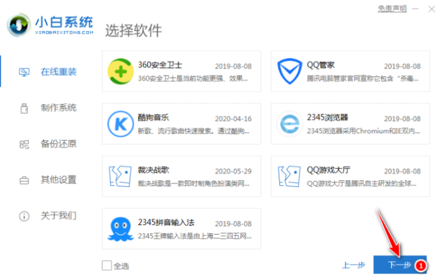The height and width of the screenshot is (275, 442).
Task: Click the 下一步 next button
Action: [399, 265]
